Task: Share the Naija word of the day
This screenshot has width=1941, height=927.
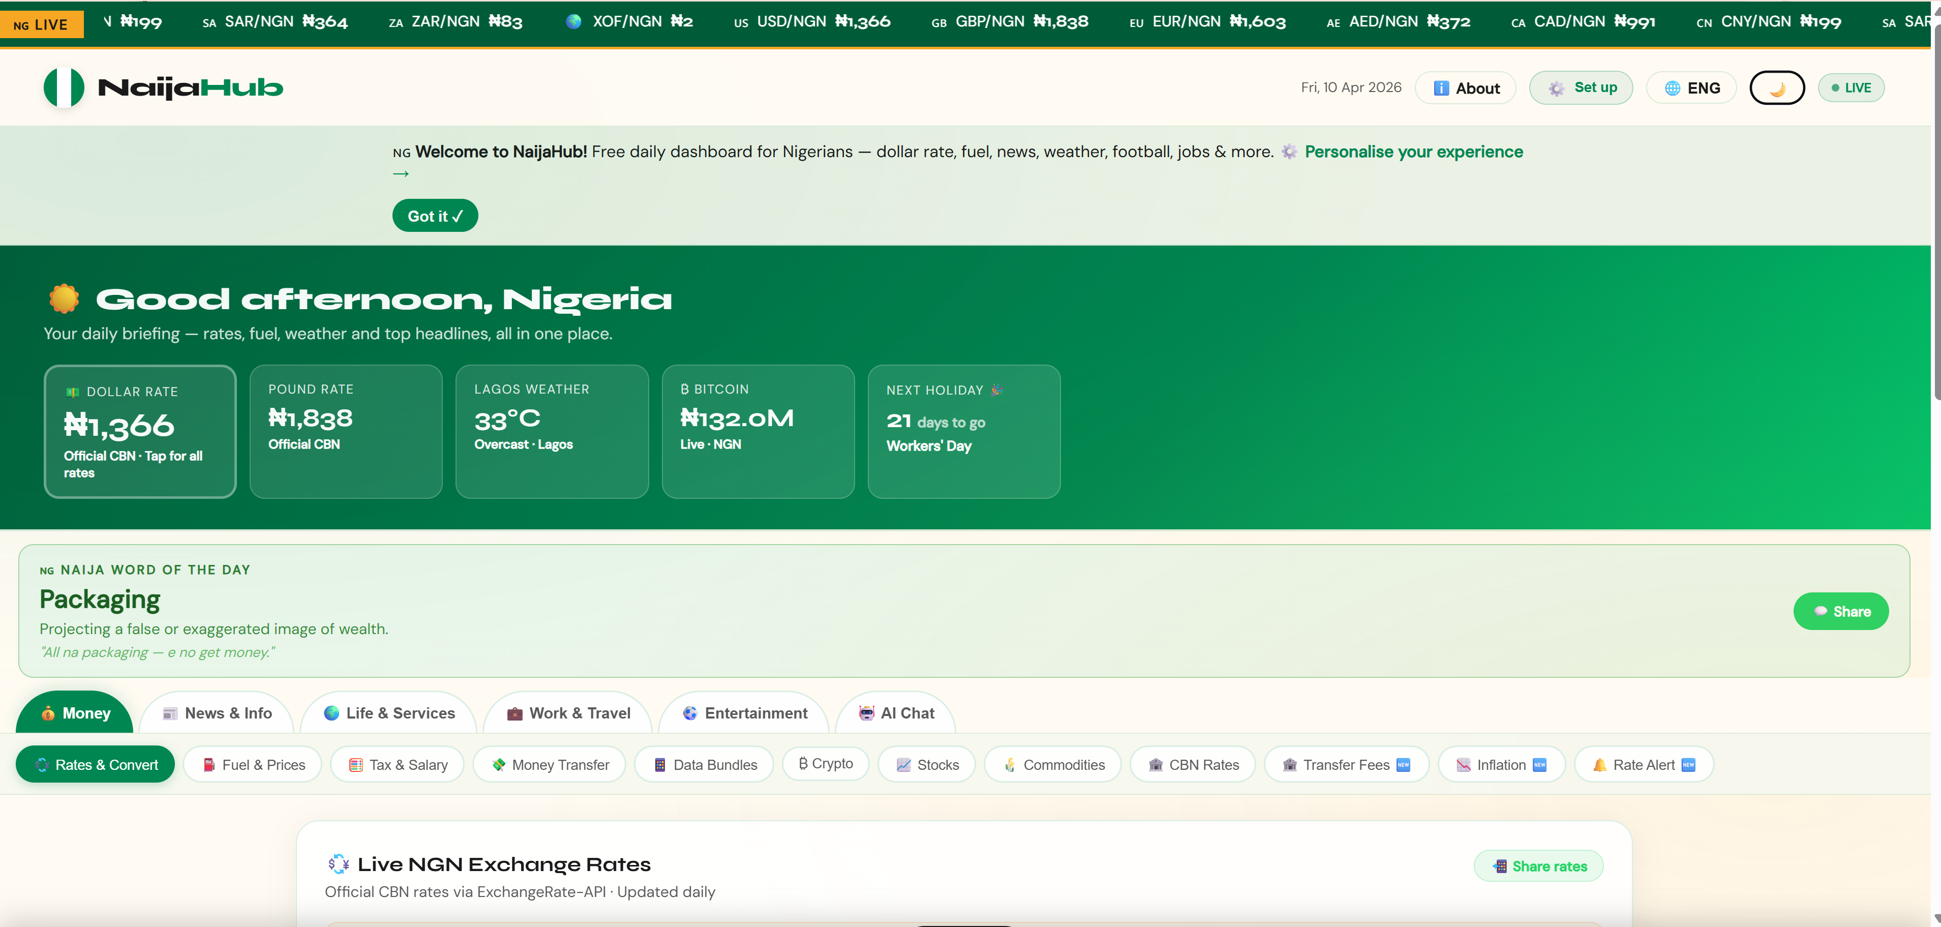Action: tap(1841, 611)
